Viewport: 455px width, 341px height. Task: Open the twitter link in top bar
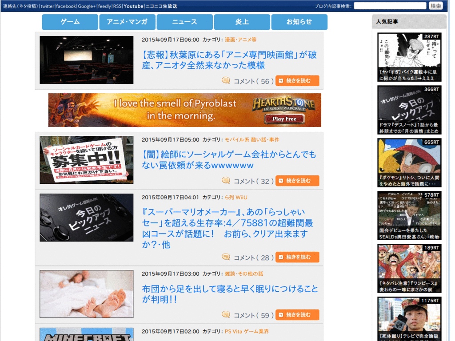coord(47,6)
